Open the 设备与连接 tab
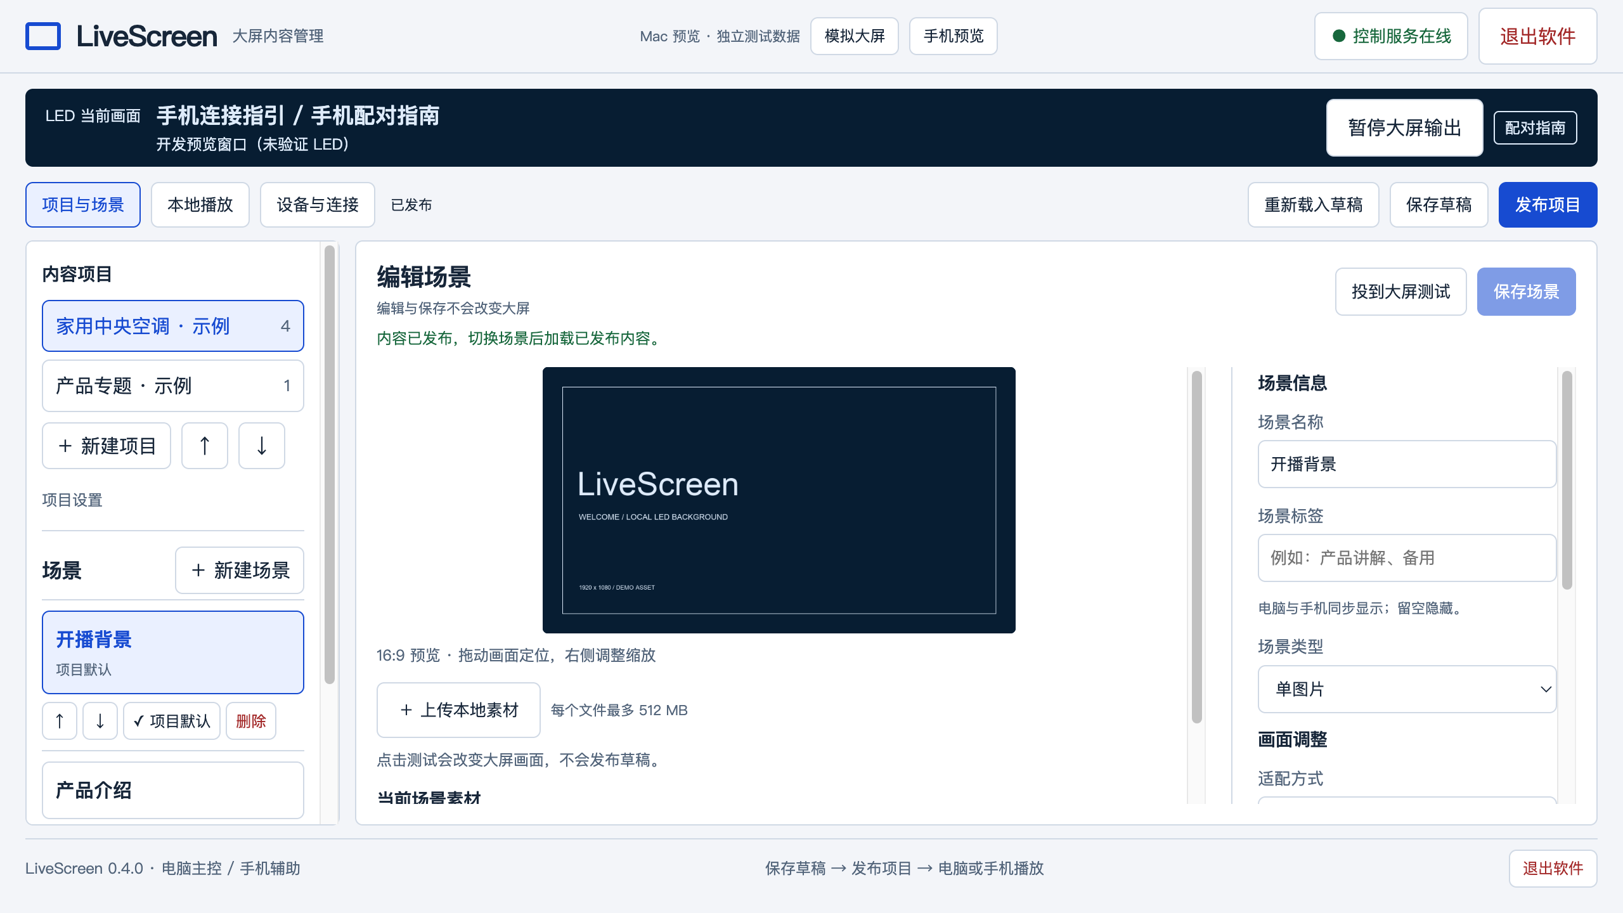Image resolution: width=1623 pixels, height=913 pixels. coord(318,205)
